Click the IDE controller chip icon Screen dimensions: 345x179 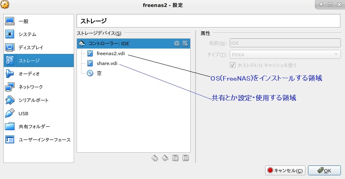coord(82,44)
